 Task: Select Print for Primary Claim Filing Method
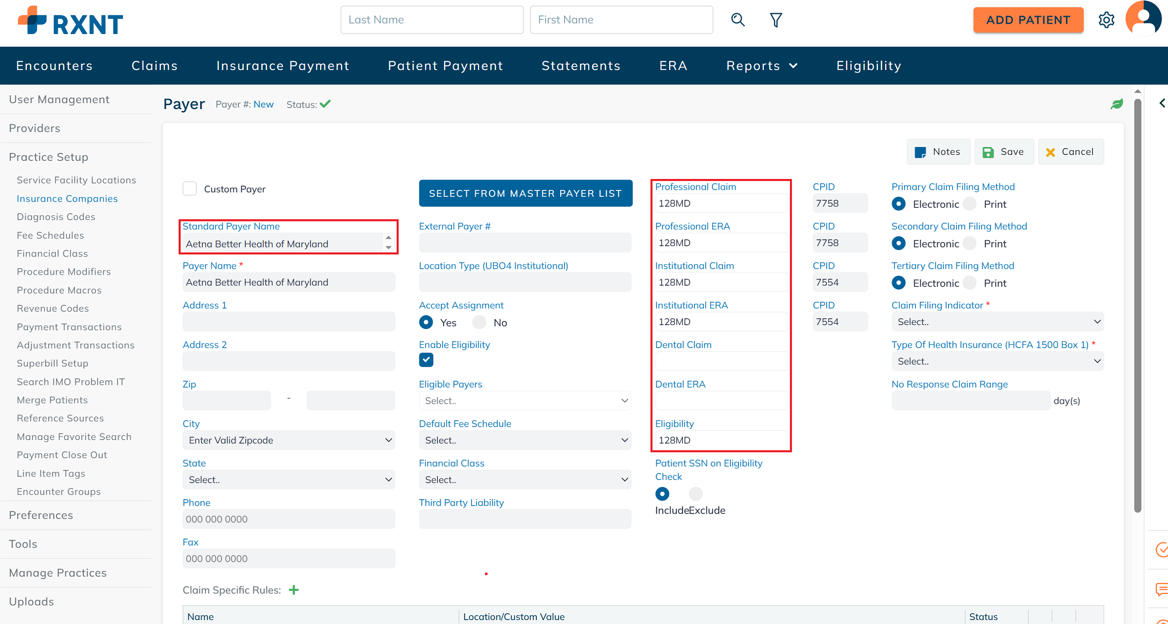click(970, 204)
